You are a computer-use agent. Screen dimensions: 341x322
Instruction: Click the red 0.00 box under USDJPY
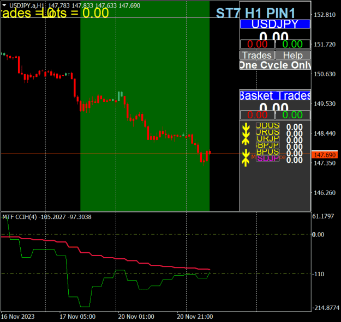[x=258, y=44]
